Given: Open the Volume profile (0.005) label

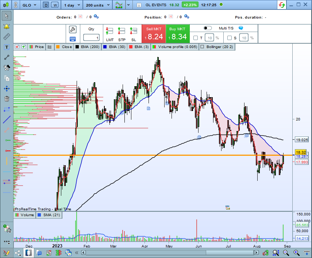Looking at the screenshot, I should (175, 47).
